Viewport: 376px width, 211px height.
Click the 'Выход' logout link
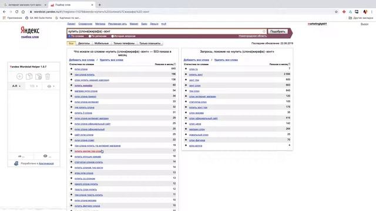[x=364, y=24]
